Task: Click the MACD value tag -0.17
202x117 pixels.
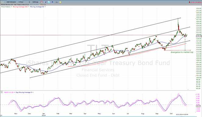Action: (199, 106)
